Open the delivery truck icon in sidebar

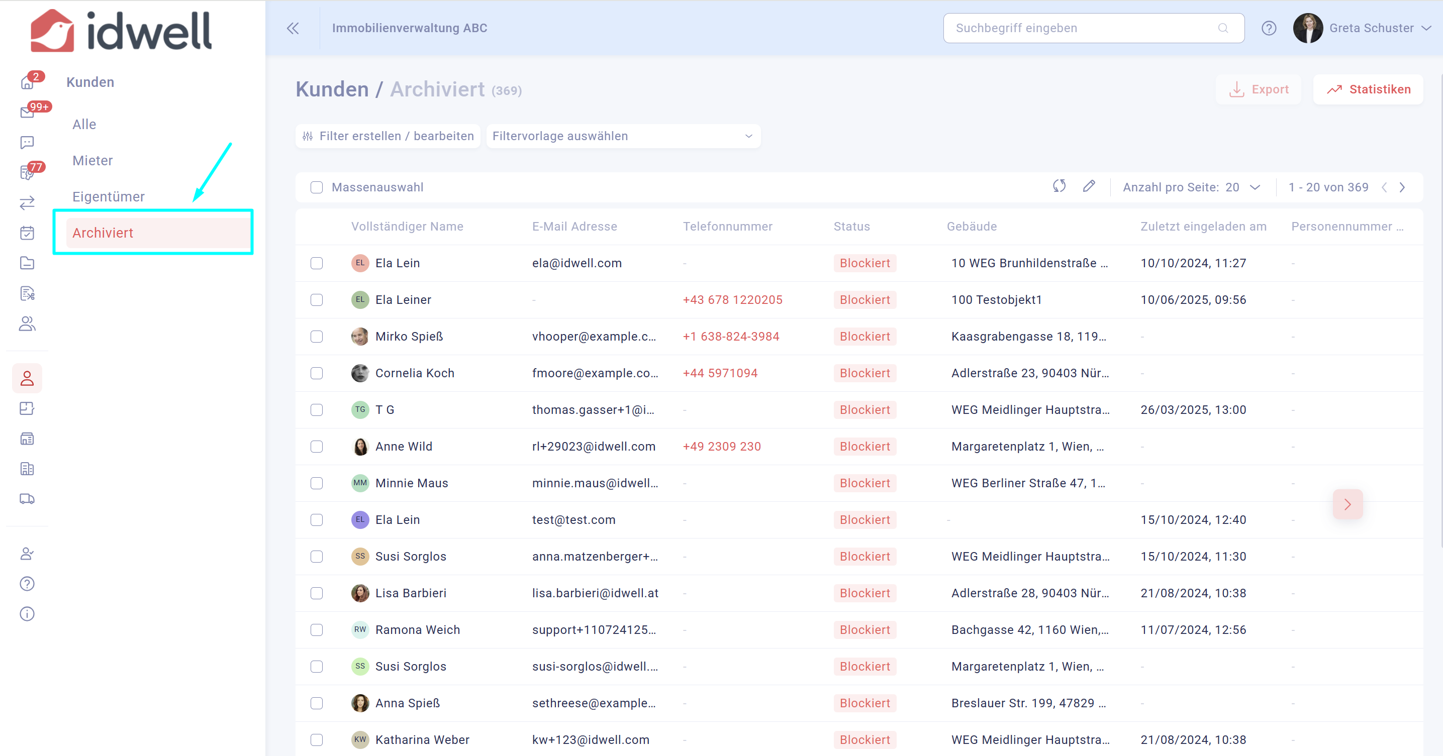pyautogui.click(x=27, y=499)
